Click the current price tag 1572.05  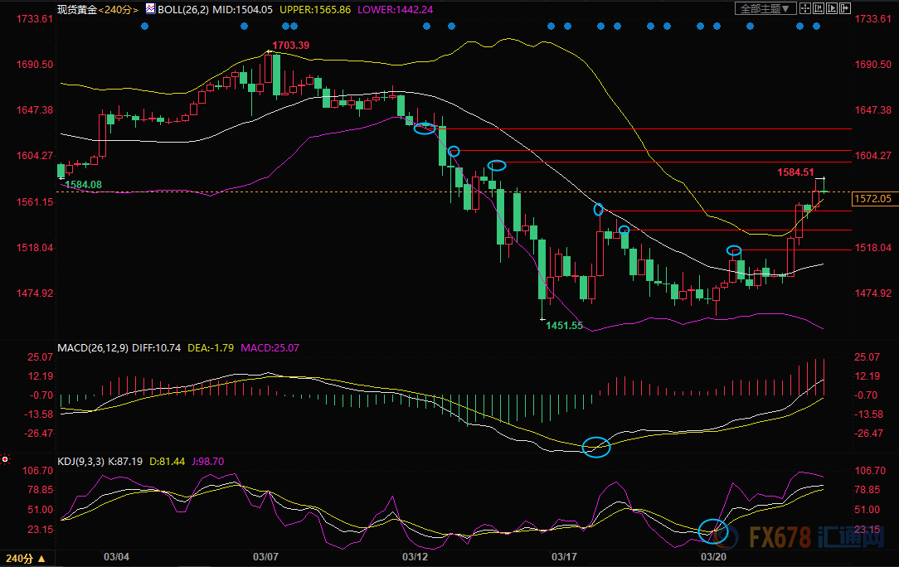873,198
